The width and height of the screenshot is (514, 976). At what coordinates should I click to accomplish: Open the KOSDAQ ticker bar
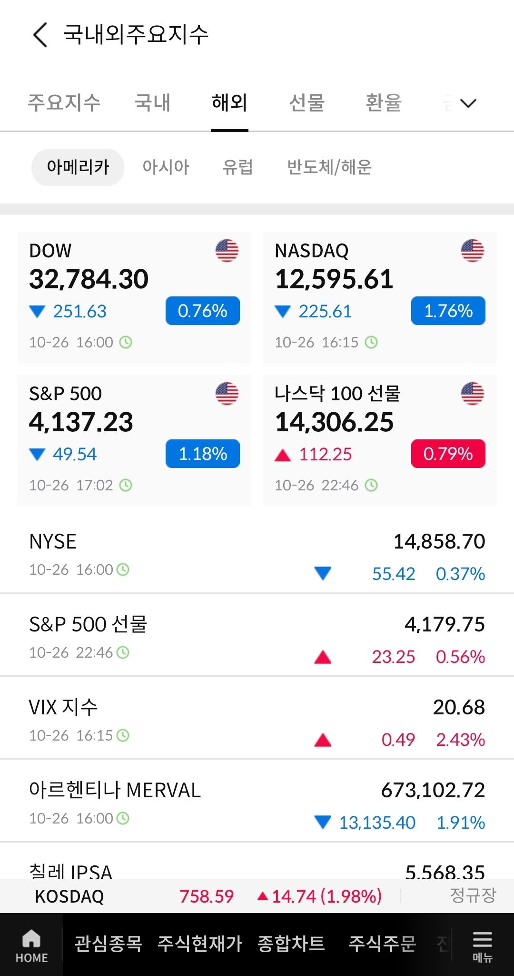point(257,896)
